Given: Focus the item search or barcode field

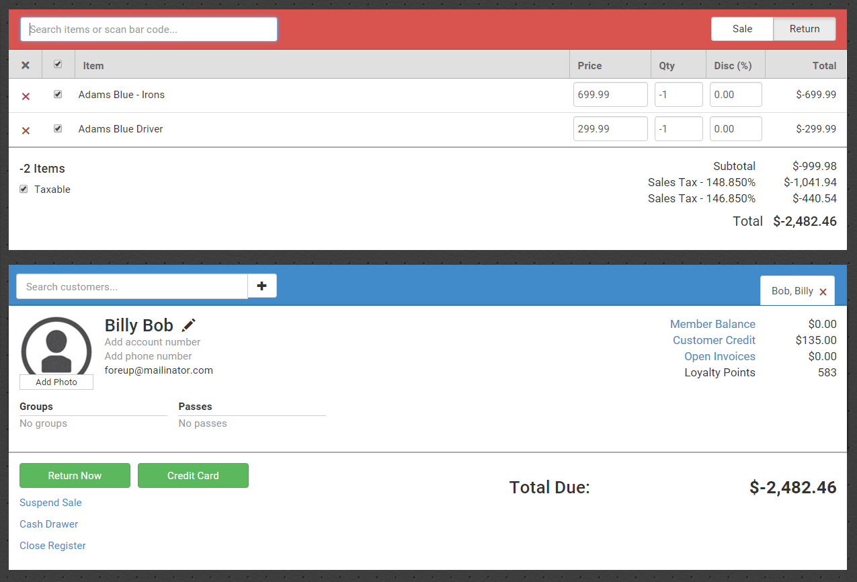Looking at the screenshot, I should coord(149,30).
